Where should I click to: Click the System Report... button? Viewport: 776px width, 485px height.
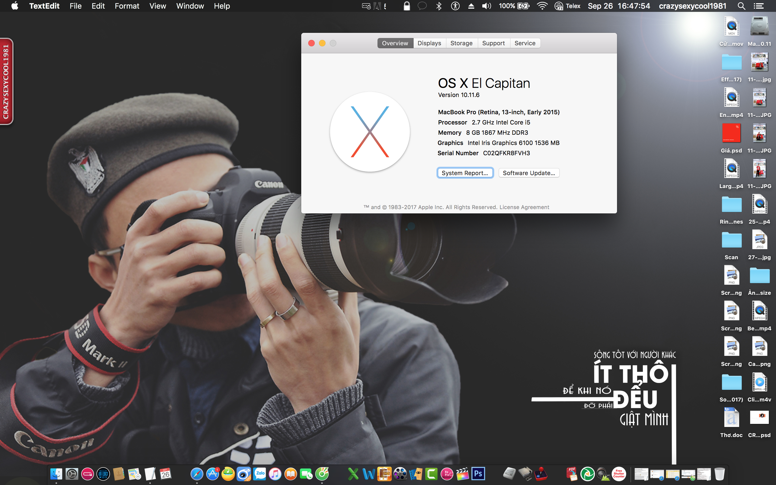click(x=465, y=173)
